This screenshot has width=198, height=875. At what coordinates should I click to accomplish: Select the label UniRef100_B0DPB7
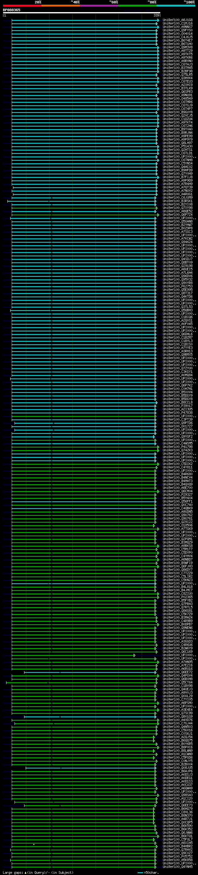pyautogui.click(x=178, y=624)
